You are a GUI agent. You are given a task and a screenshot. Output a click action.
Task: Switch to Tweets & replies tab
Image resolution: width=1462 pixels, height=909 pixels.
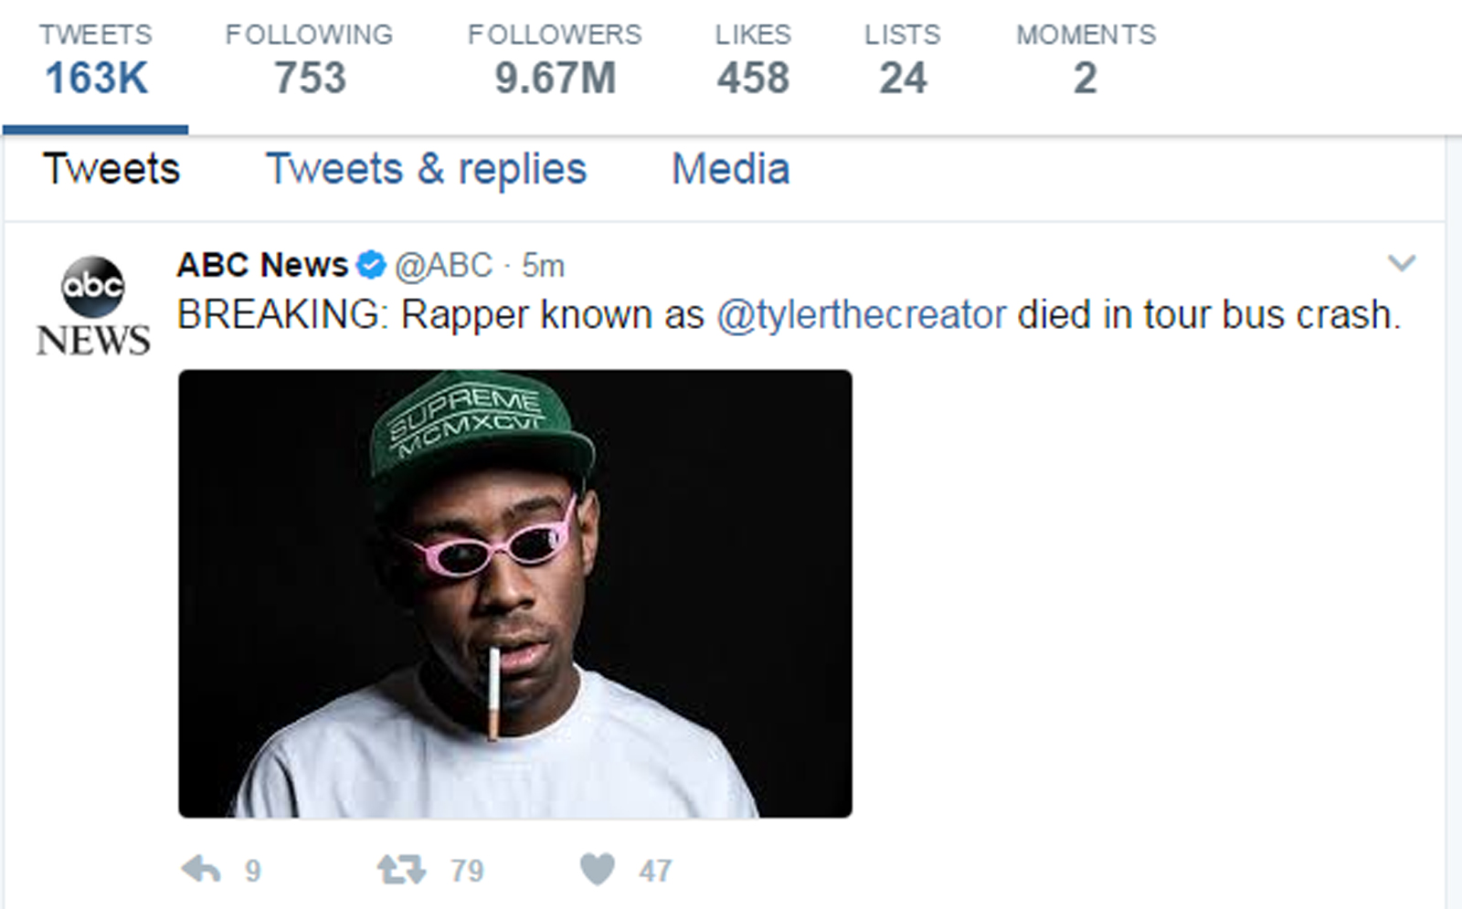click(426, 169)
